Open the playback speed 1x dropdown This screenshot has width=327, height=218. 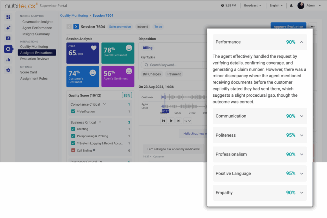187,121
